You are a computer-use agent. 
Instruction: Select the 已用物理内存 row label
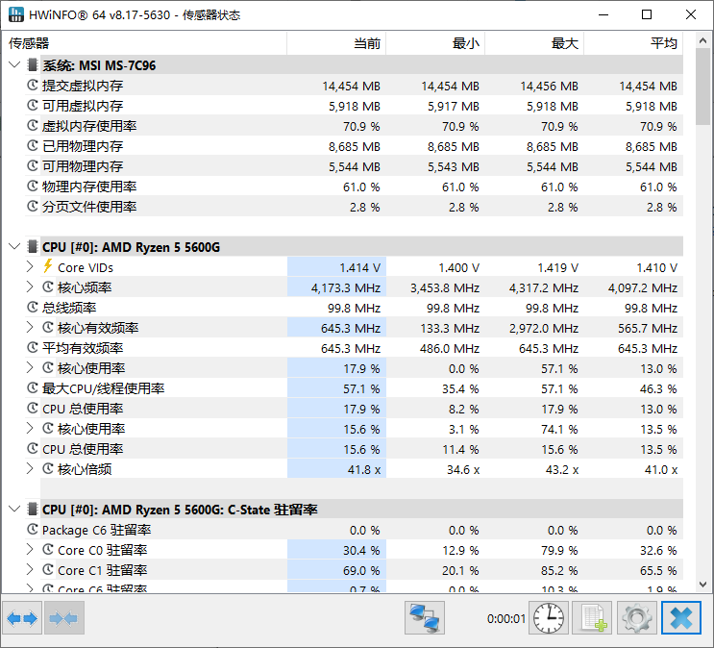click(x=83, y=146)
